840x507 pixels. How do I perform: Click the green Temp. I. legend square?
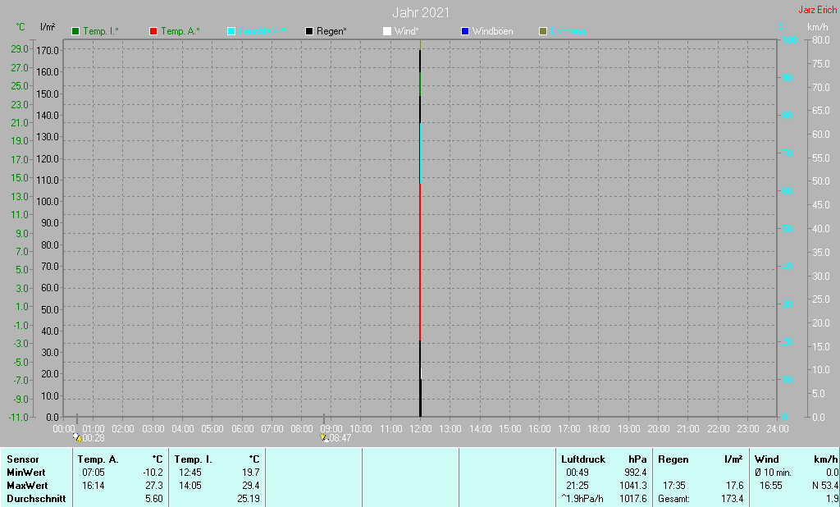coord(75,31)
